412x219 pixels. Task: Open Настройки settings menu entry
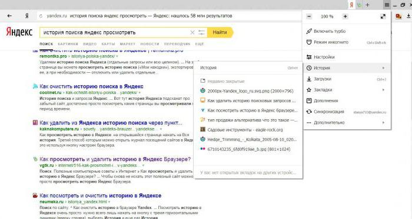(347, 57)
